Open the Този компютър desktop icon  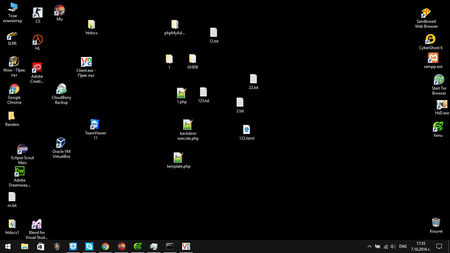pos(13,12)
